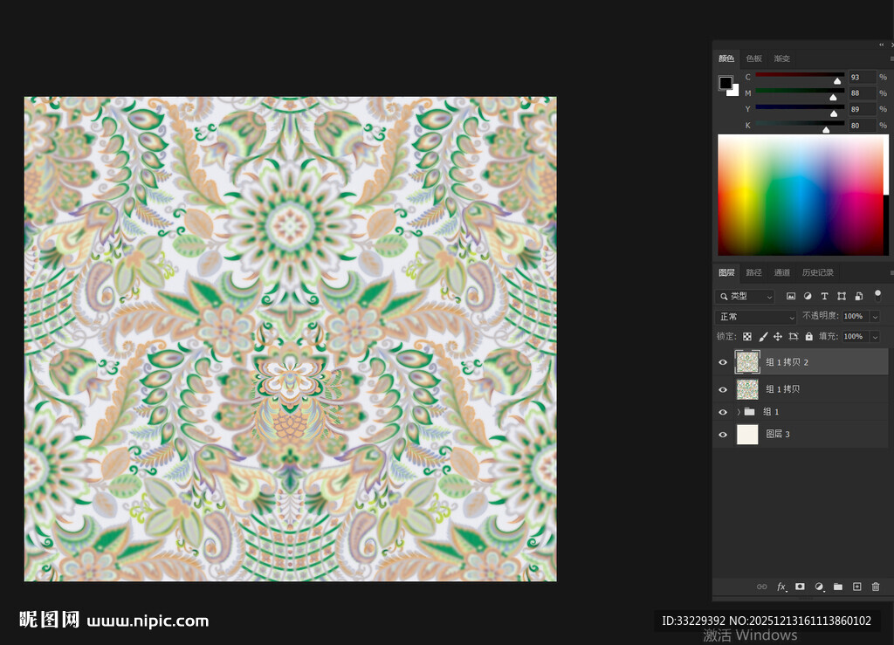Open the 不透明度 opacity dropdown arrow
The height and width of the screenshot is (645, 894).
pyautogui.click(x=875, y=317)
